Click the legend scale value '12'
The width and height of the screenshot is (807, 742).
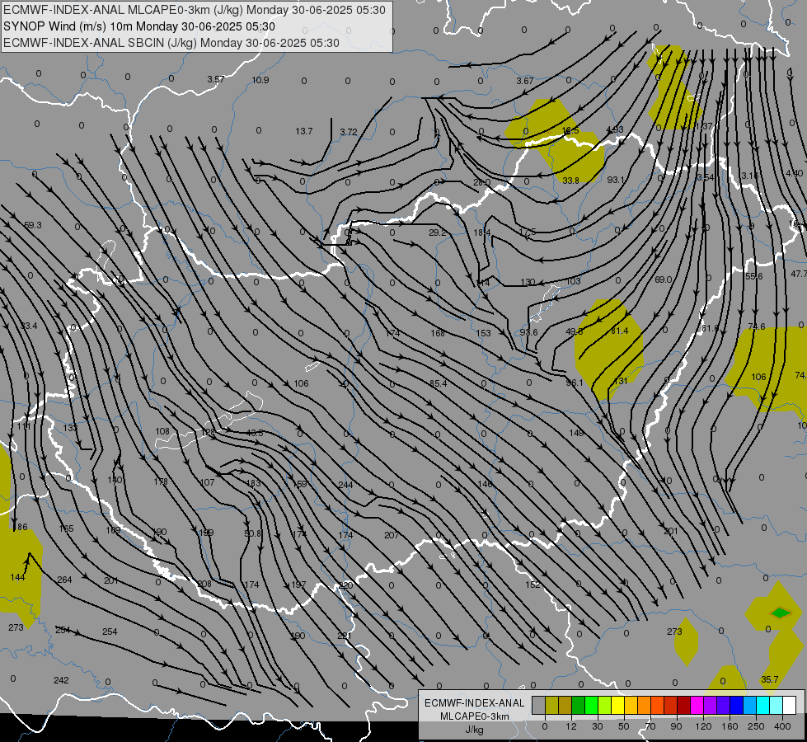(x=571, y=726)
